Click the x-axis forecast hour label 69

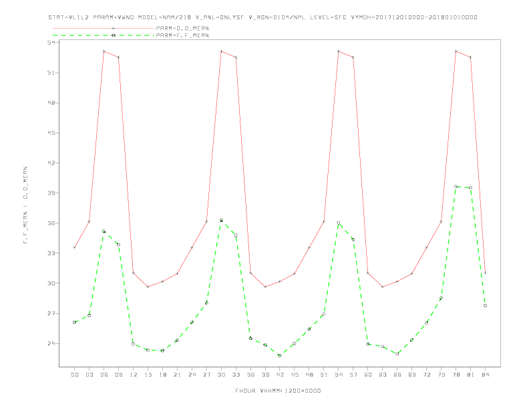point(412,375)
